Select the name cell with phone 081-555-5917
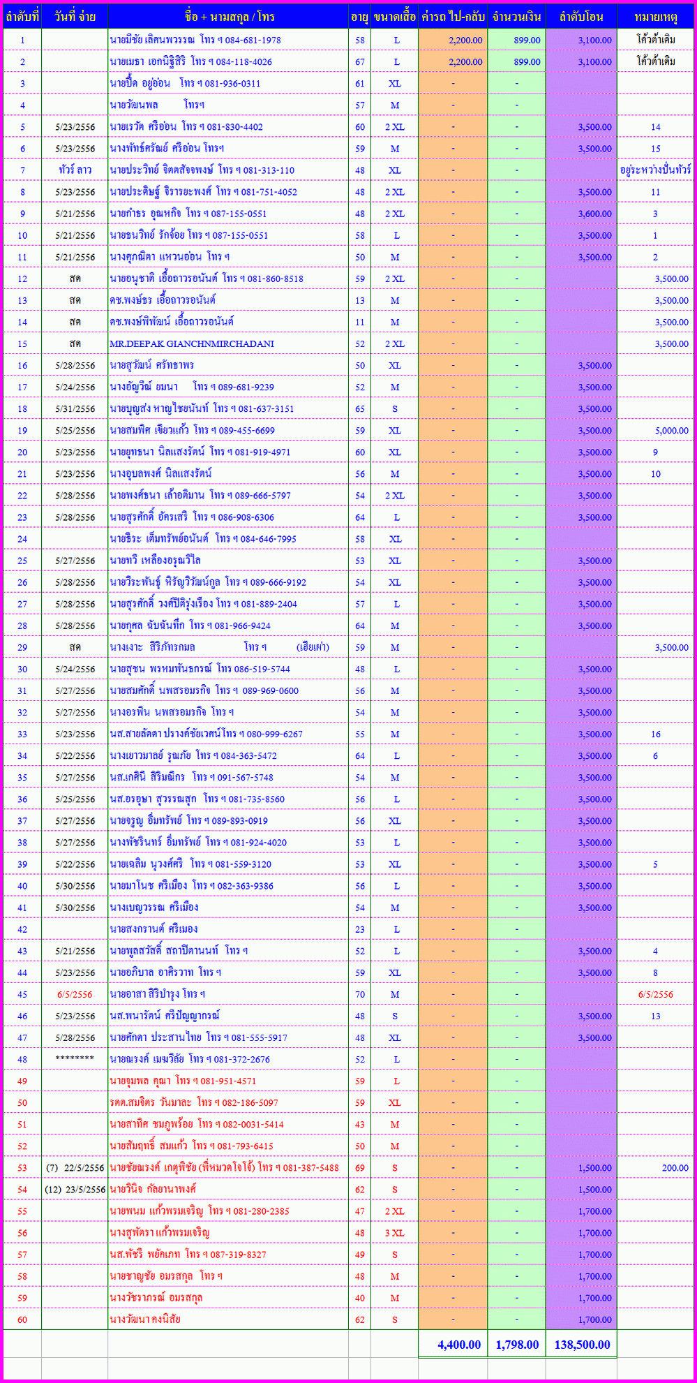 [x=229, y=1037]
